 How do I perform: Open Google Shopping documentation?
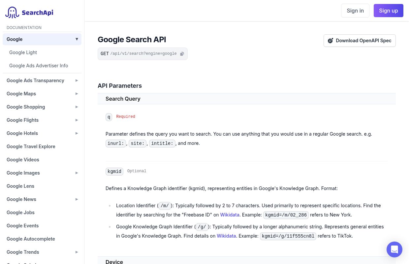[26, 107]
